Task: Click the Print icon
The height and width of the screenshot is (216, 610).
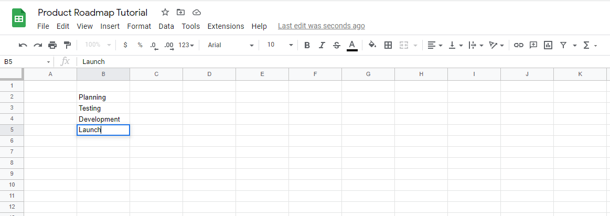Action: pos(52,45)
